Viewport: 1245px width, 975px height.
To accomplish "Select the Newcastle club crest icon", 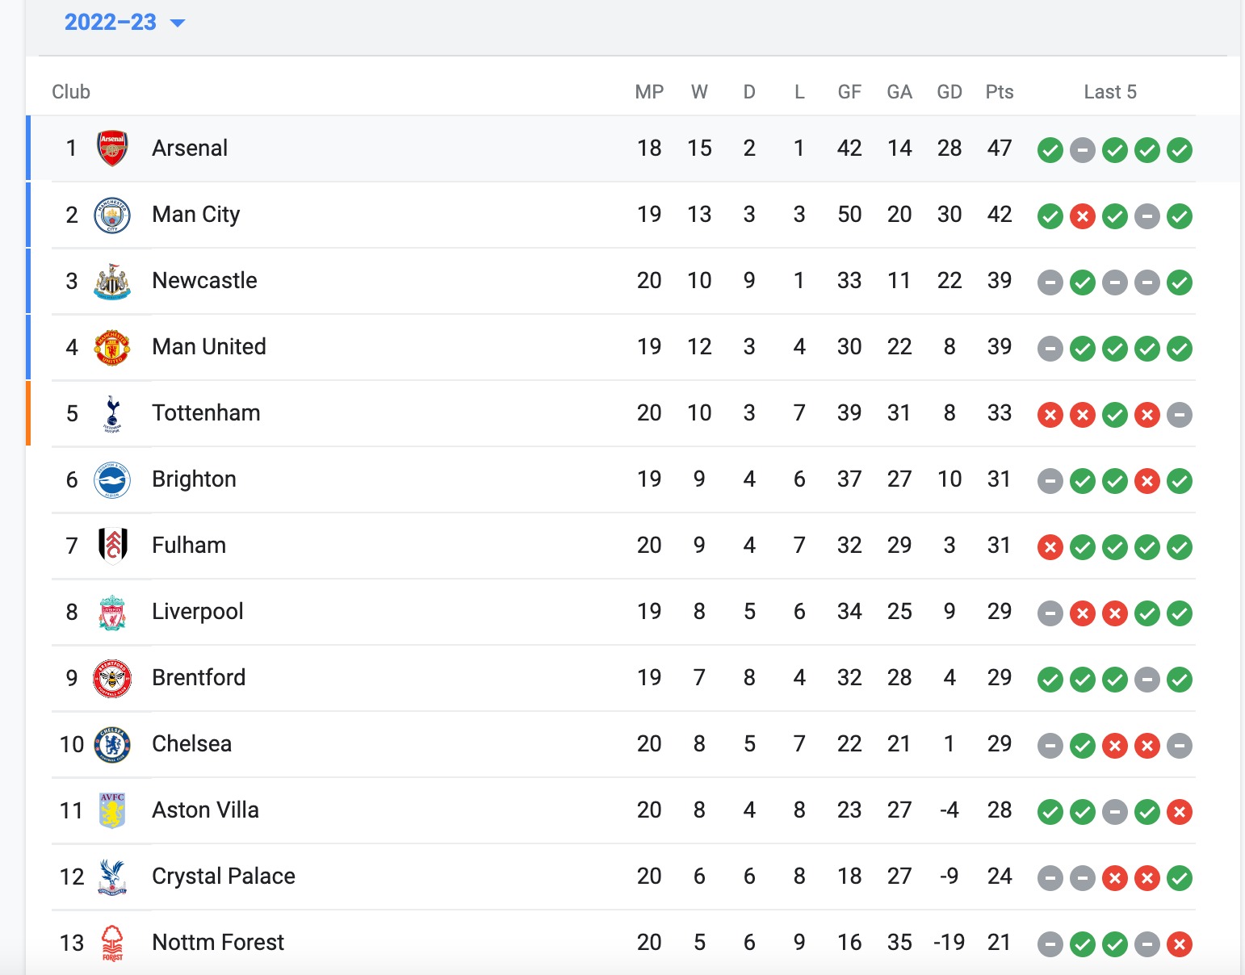I will [112, 281].
